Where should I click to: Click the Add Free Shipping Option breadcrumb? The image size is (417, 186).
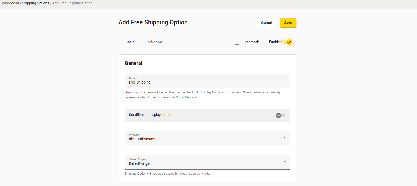(x=72, y=3)
